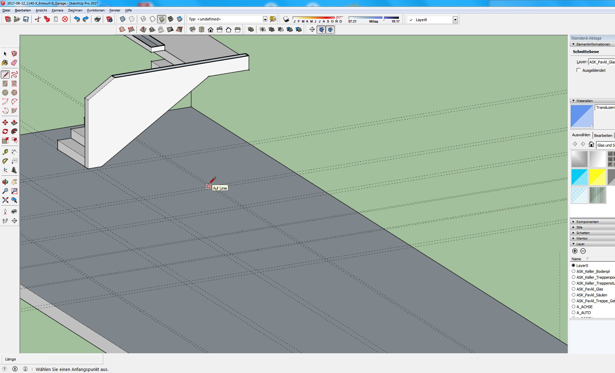This screenshot has height=373, width=615.
Task: Select the Move tool
Action: 5,122
